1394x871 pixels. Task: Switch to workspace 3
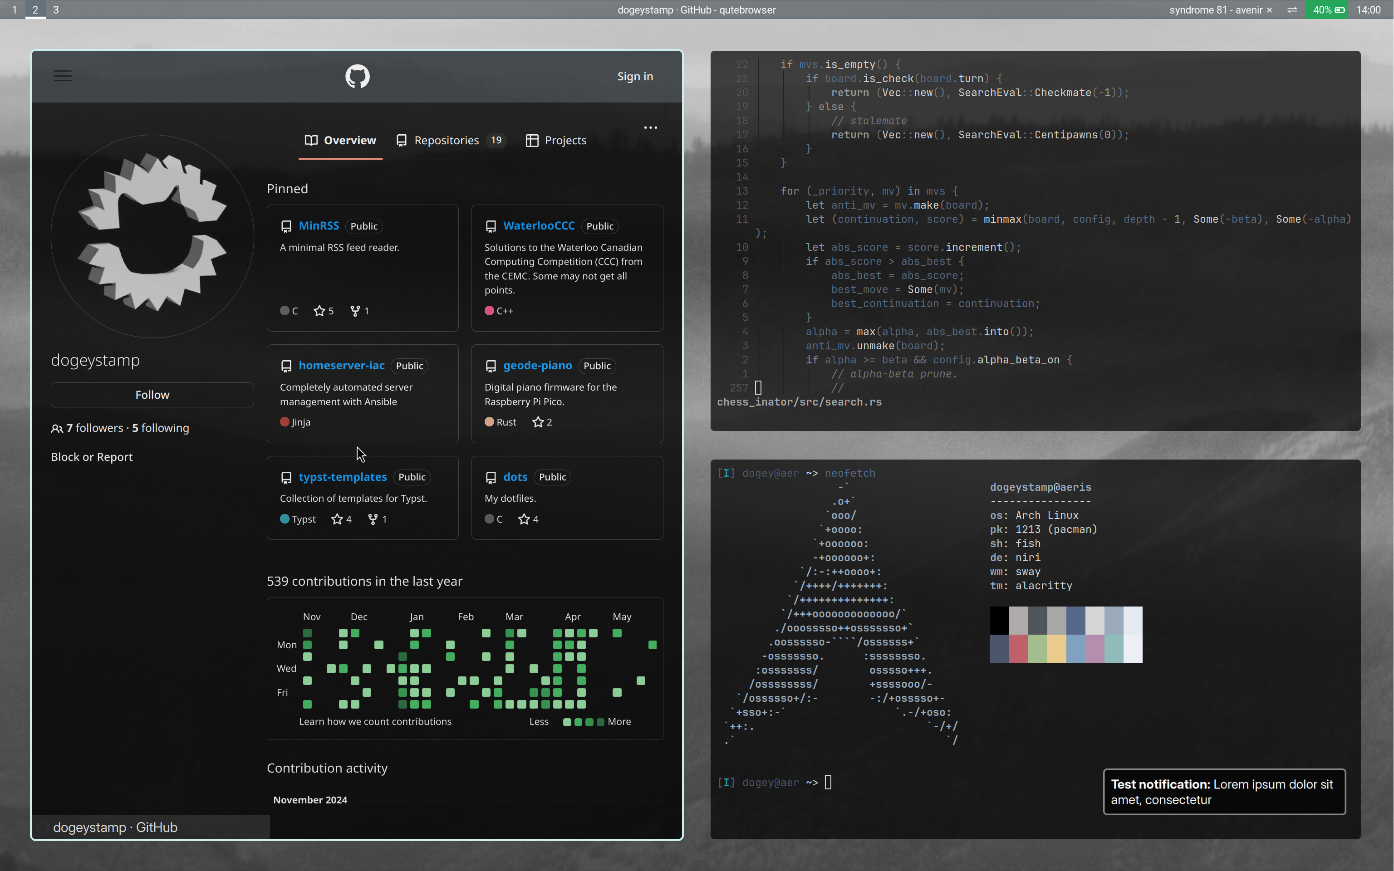[56, 10]
